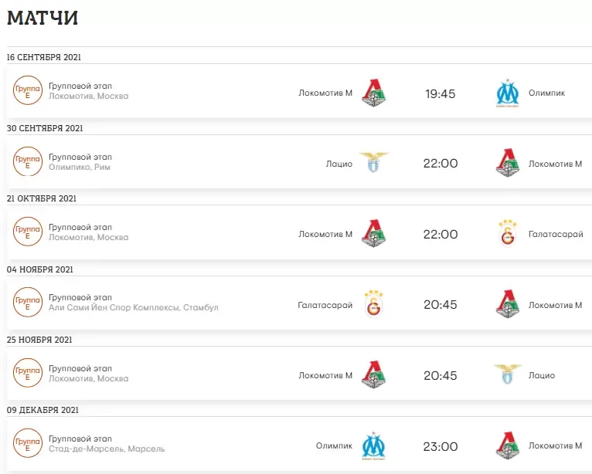The width and height of the screenshot is (592, 474).
Task: Click Galatasaray logo in 04 November match
Action: pos(374,305)
